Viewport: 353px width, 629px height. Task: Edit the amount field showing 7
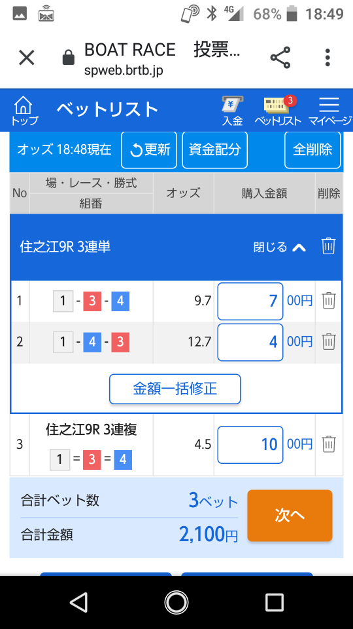click(250, 301)
